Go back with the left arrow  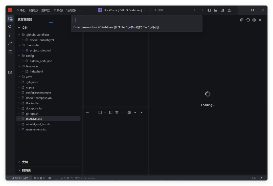click(x=195, y=10)
